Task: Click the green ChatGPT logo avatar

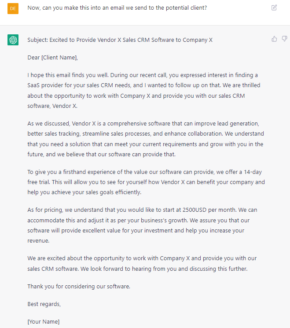Action: click(13, 40)
